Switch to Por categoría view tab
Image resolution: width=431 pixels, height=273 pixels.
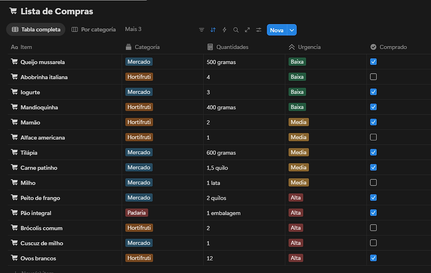(x=93, y=29)
